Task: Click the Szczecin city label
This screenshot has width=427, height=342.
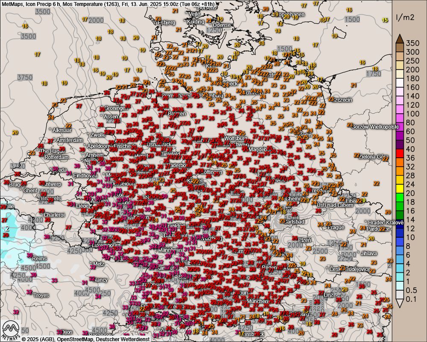Action: [342, 100]
